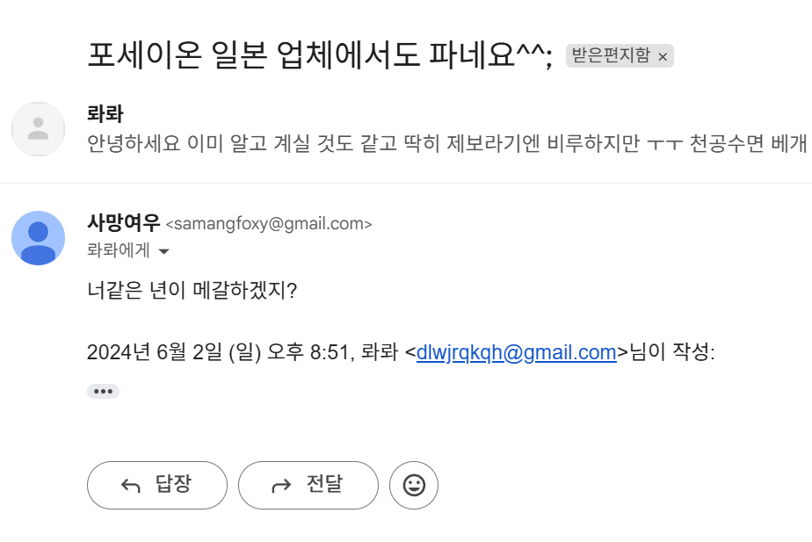Click the 받은편지함 label chip
Image resolution: width=812 pixels, height=542 pixels.
(612, 56)
